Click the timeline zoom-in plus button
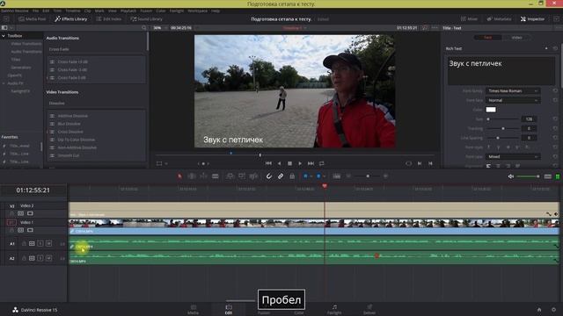 click(385, 176)
